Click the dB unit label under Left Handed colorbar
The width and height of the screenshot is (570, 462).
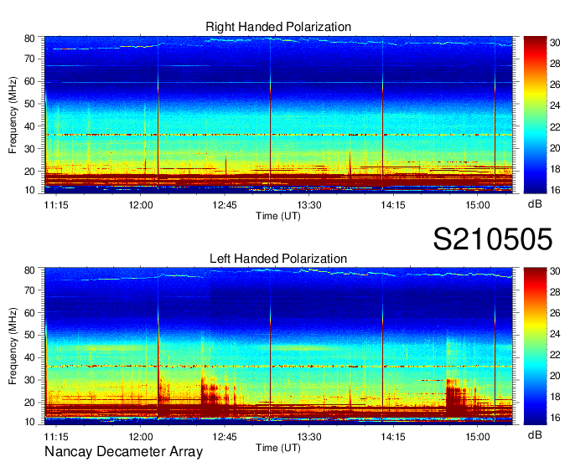click(535, 434)
